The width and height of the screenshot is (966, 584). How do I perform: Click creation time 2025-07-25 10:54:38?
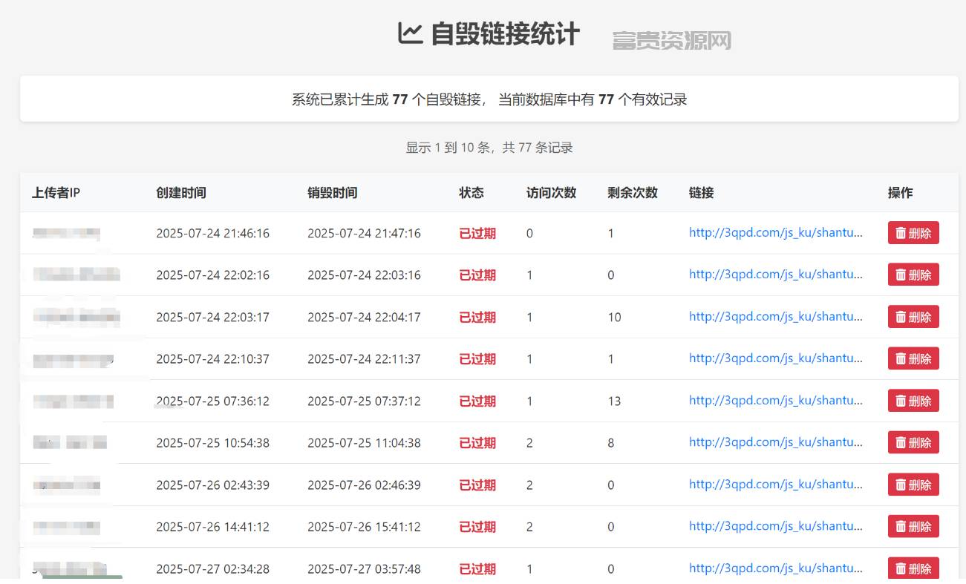click(x=212, y=442)
